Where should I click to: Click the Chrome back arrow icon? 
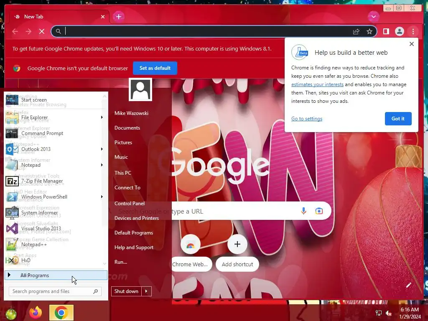(x=15, y=31)
